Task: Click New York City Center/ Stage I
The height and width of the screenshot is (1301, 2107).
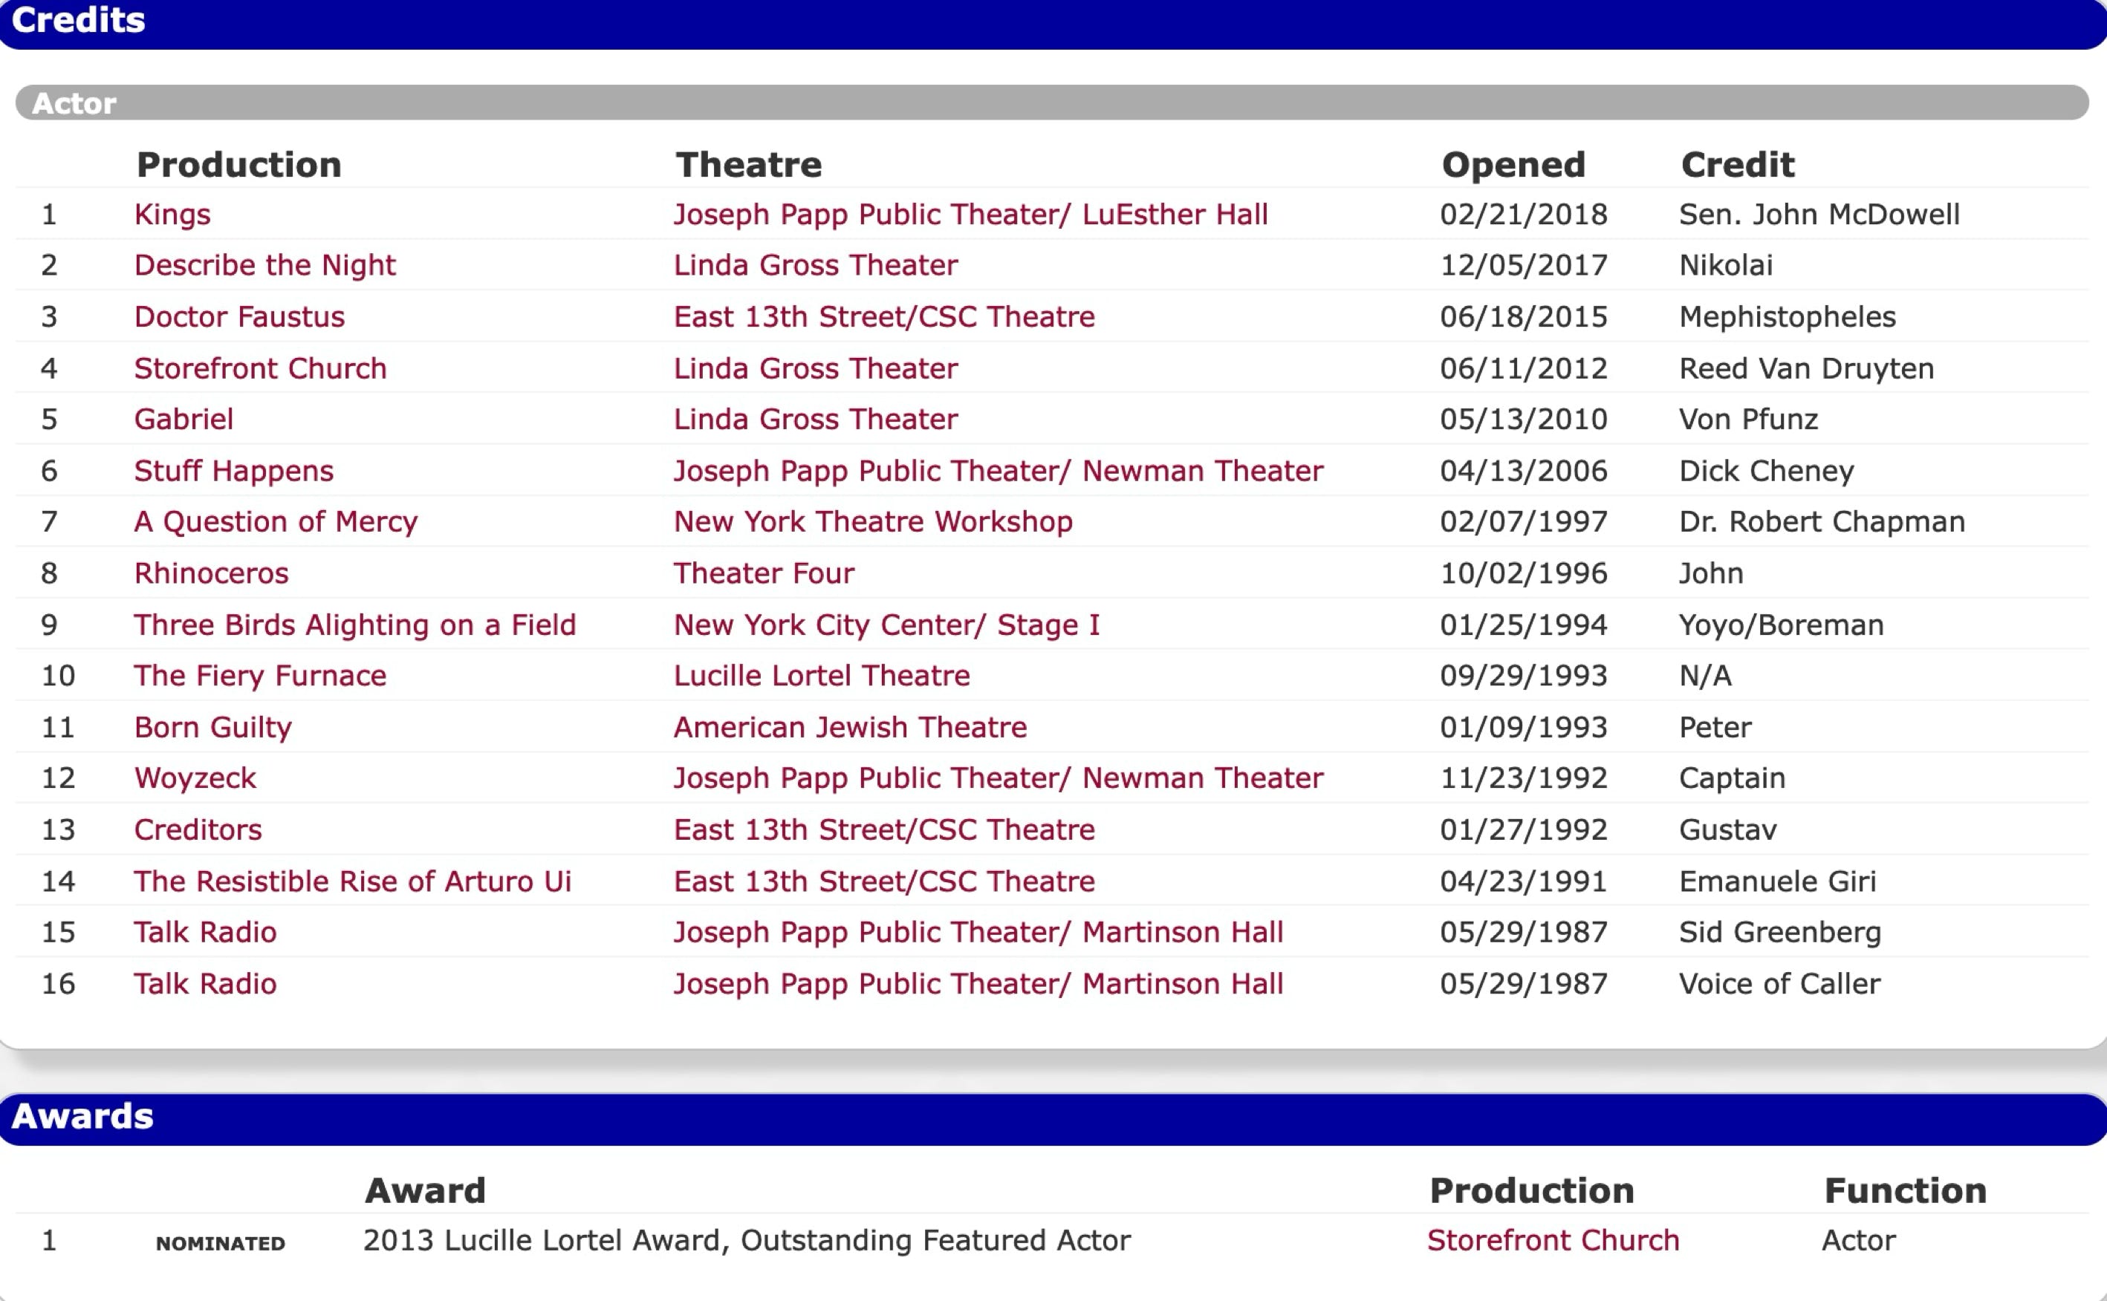Action: pyautogui.click(x=886, y=625)
